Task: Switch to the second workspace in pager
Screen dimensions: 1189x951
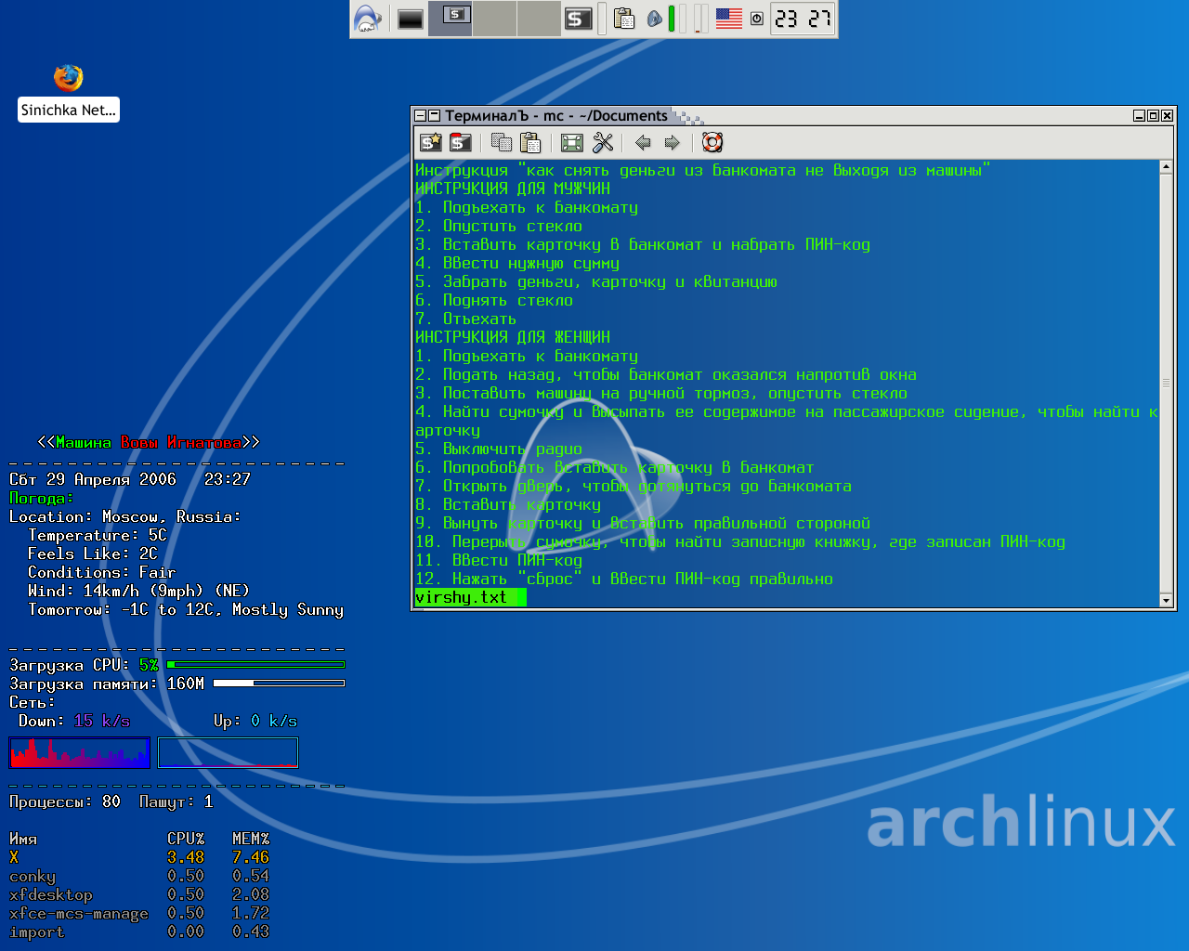Action: pyautogui.click(x=494, y=19)
